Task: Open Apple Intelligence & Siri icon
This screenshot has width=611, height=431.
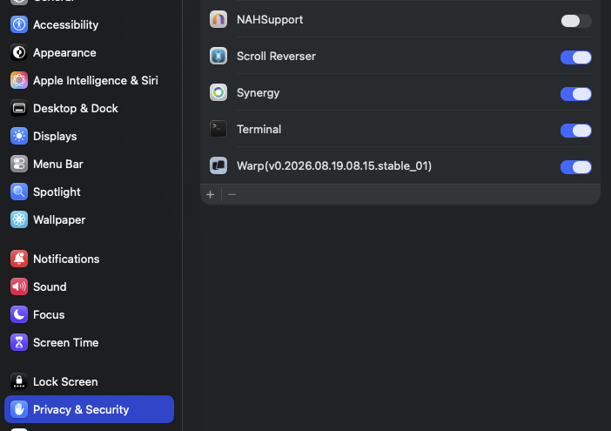Action: [x=18, y=80]
